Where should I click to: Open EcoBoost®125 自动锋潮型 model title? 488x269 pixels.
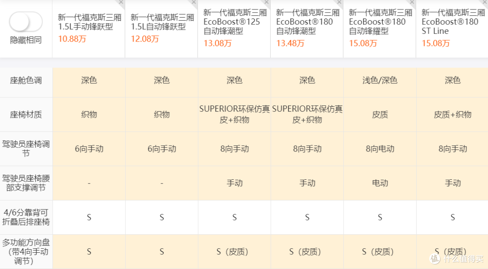[235, 22]
